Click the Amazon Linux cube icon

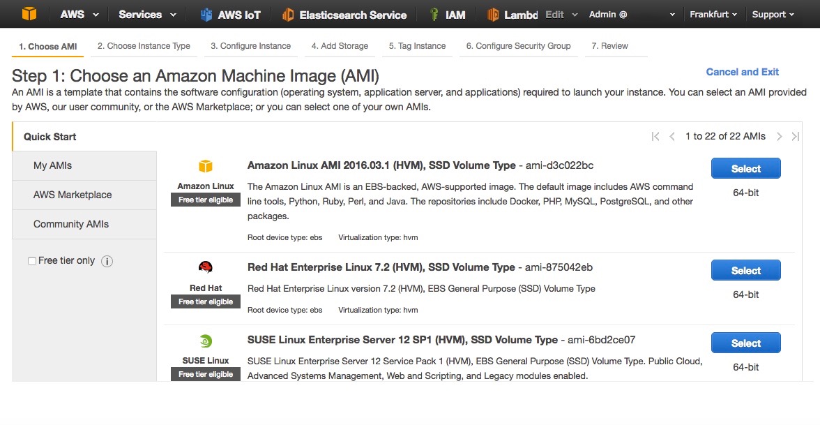point(206,166)
